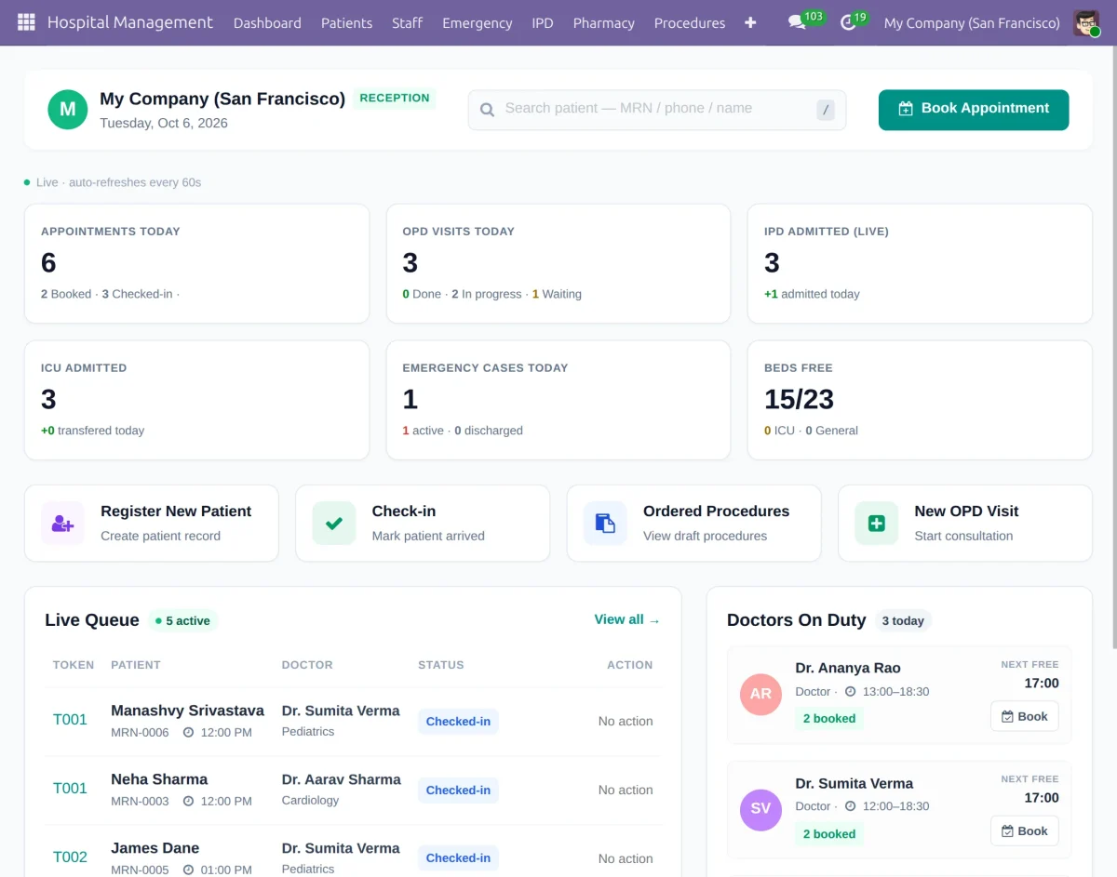Focus the patient search field
Screen dimensions: 1117x877
coord(657,110)
